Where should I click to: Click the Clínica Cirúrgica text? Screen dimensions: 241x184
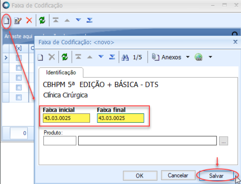coord(65,95)
